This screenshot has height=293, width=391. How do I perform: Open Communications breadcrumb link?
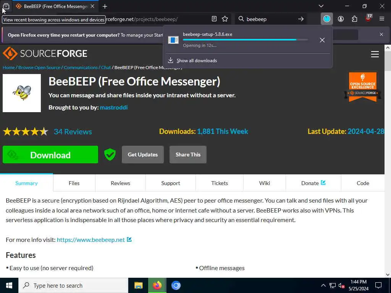(81, 68)
